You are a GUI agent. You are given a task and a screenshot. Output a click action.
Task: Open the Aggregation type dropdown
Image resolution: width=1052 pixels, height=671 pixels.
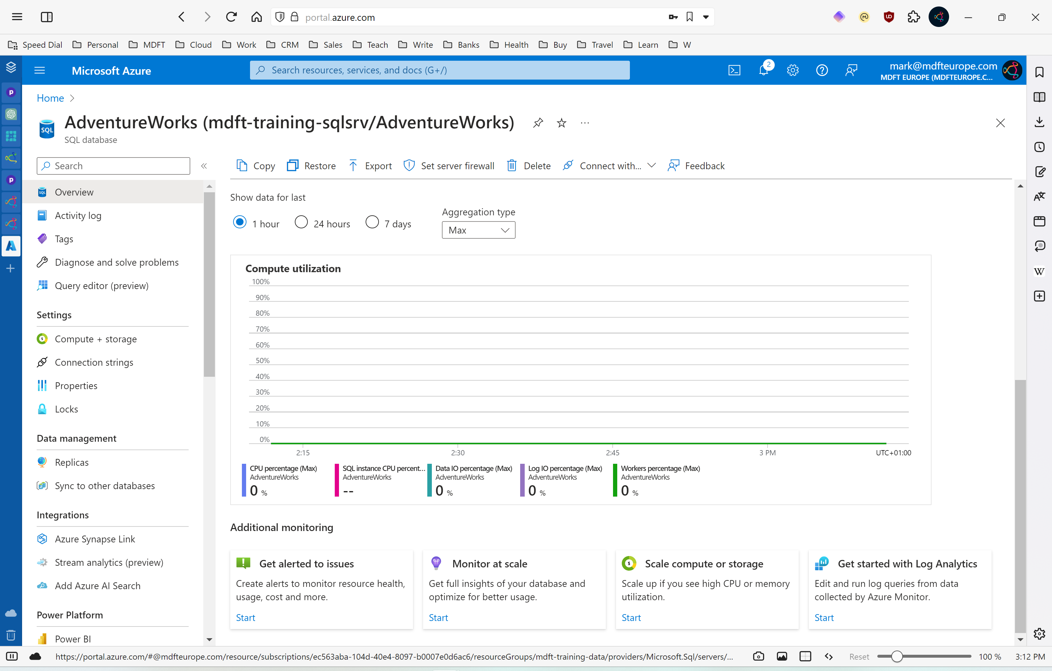pos(478,230)
